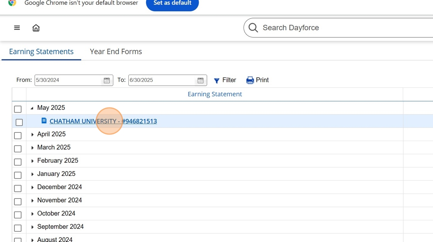Open the hamburger navigation menu
Image resolution: width=433 pixels, height=242 pixels.
[x=17, y=27]
